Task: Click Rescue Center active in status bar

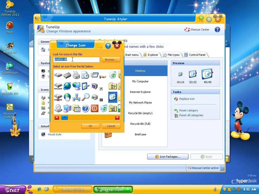Action: point(203,168)
